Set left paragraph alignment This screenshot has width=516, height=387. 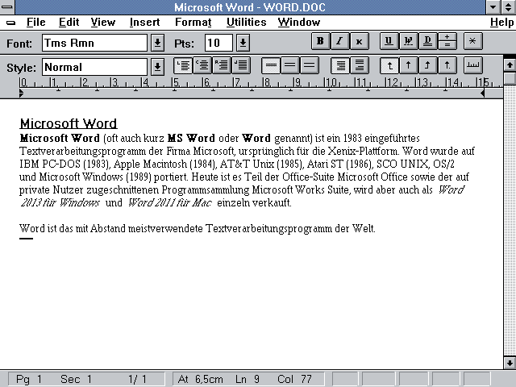(183, 65)
